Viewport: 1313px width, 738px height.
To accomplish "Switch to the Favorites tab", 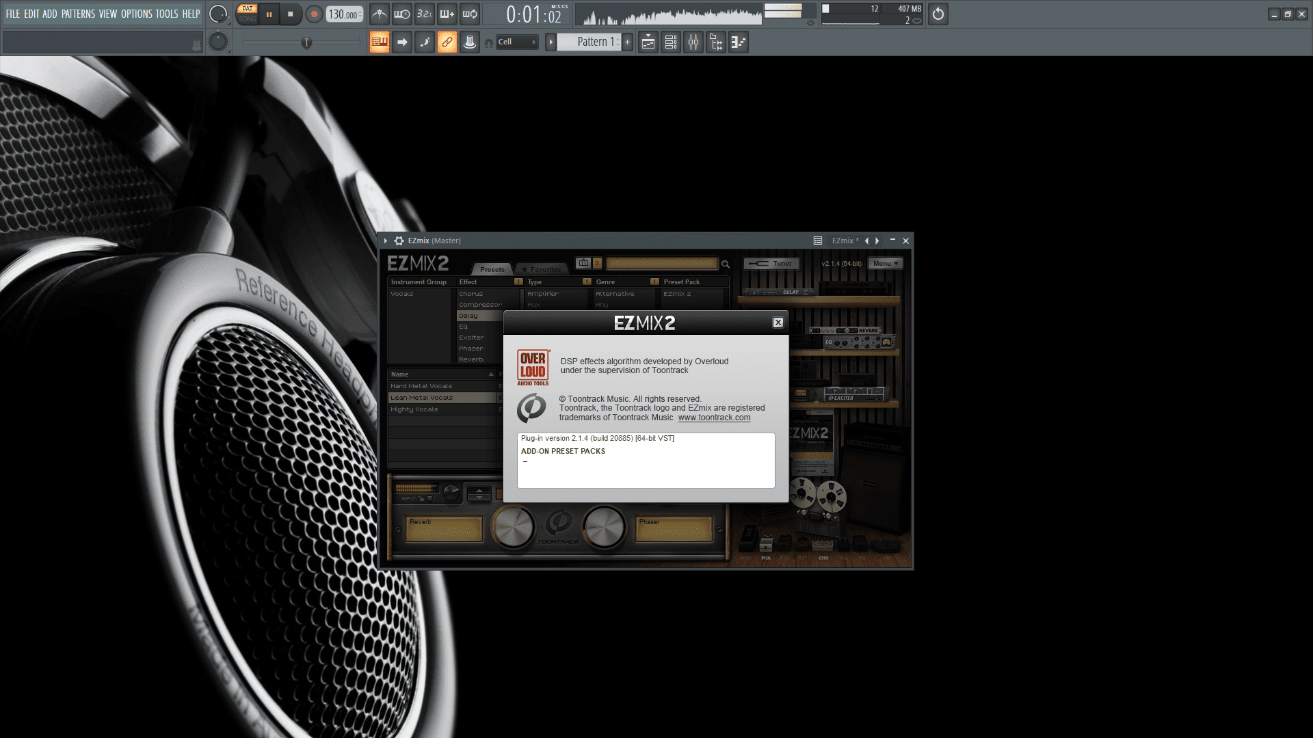I will [542, 269].
